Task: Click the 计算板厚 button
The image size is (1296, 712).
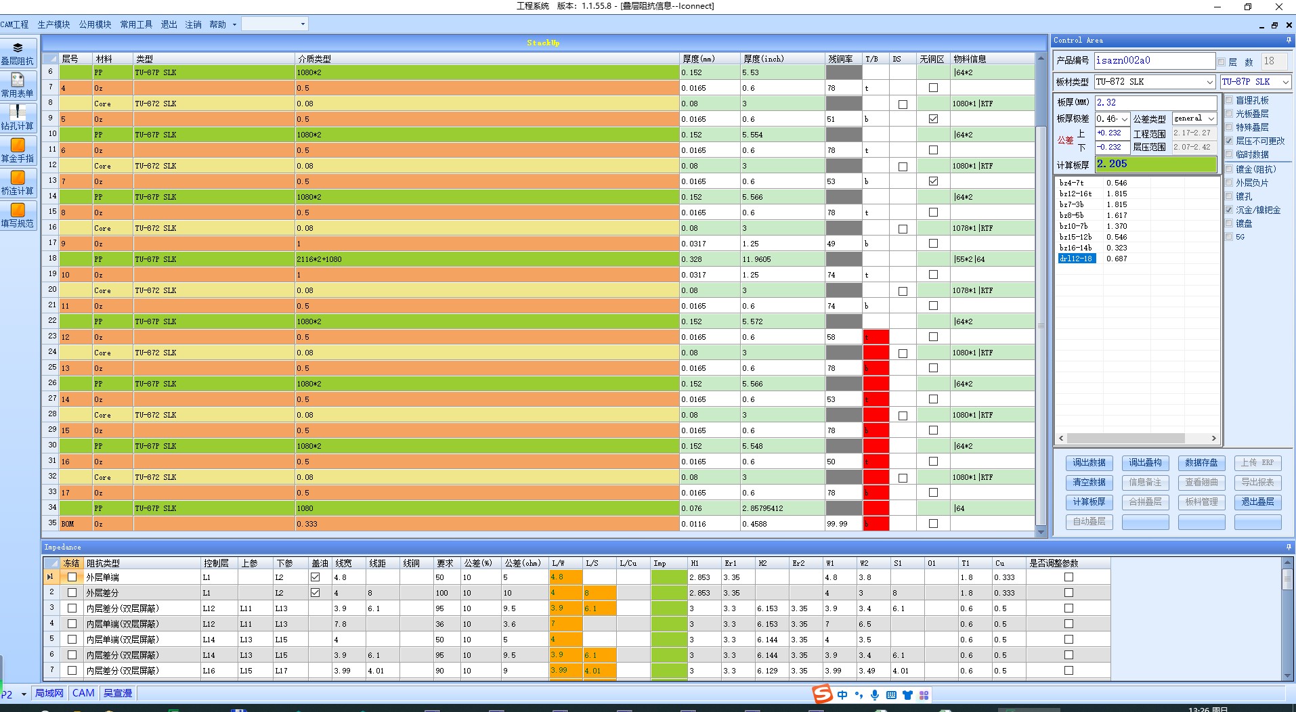Action: click(x=1089, y=502)
